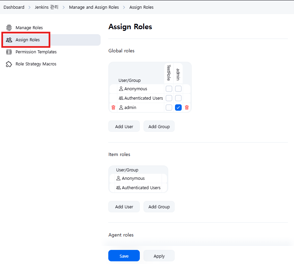Open Permission Templates sidebar item
Image resolution: width=294 pixels, height=264 pixels.
click(51, 52)
